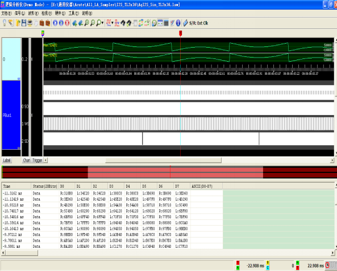Click the zoom out magnifier icon
Screen dimensions: 337x271
click(93, 23)
